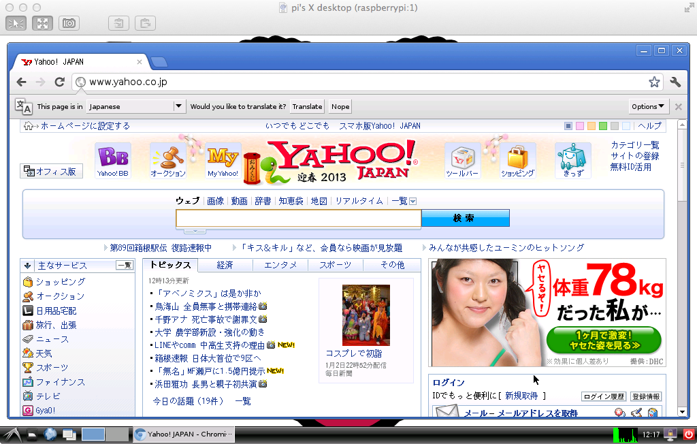Open ショッピング in services sidebar

61,282
